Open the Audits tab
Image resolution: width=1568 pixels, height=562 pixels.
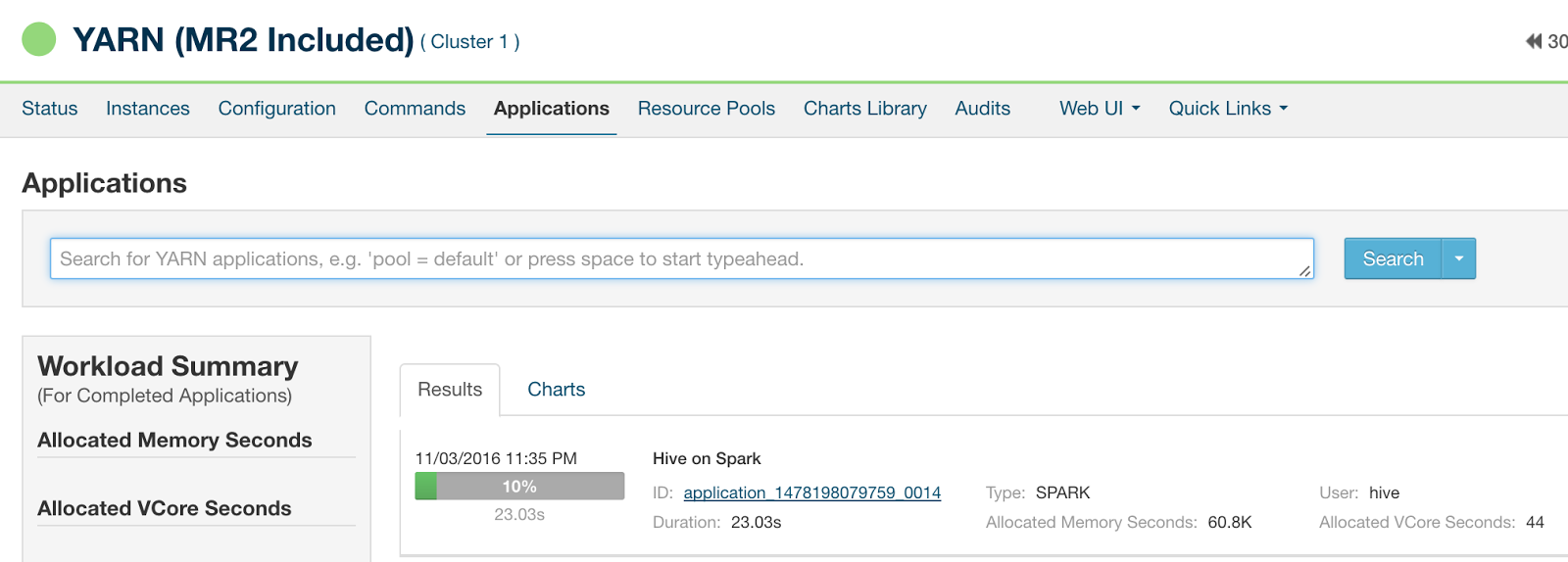pos(982,109)
